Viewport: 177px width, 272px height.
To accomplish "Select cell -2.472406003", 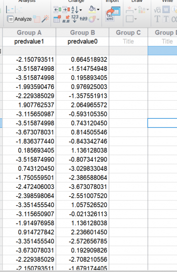I will click(29, 187).
